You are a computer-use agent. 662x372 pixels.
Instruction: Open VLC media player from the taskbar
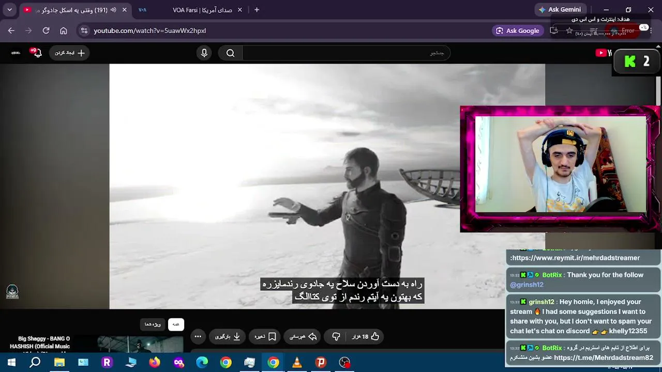297,363
